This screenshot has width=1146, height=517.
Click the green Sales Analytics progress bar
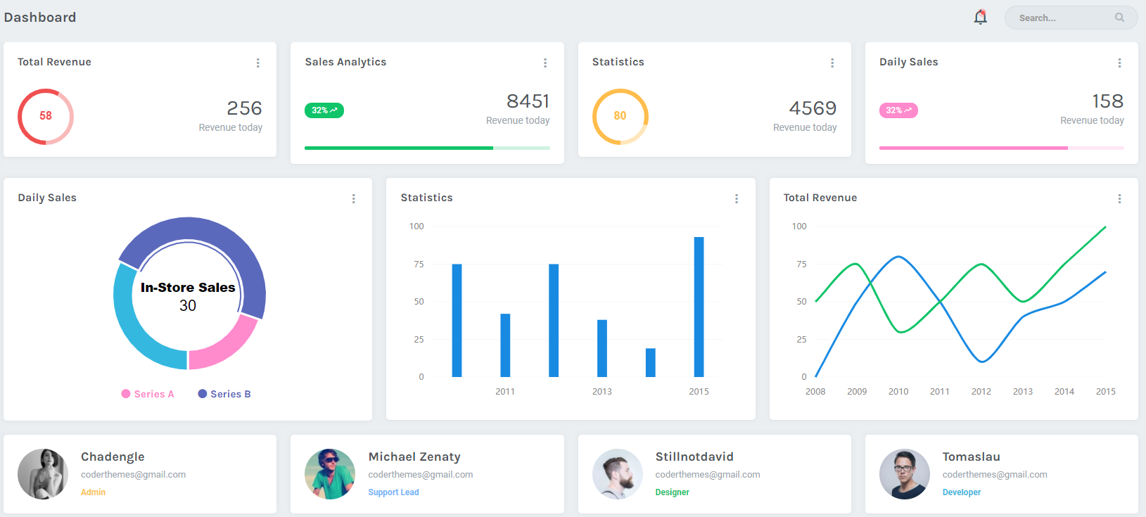[x=427, y=148]
